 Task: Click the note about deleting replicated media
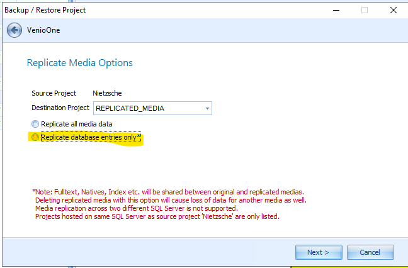click(x=171, y=200)
